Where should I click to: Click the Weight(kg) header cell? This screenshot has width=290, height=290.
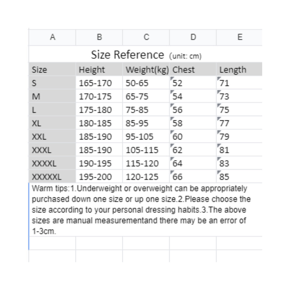pos(146,70)
